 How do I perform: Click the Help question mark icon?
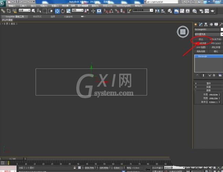[199, 2]
